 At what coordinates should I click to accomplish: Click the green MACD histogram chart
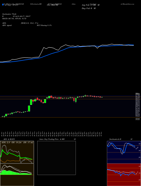tap(17, 175)
